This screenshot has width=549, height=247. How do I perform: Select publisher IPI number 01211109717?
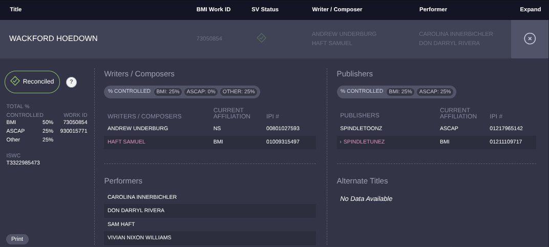[x=506, y=142]
